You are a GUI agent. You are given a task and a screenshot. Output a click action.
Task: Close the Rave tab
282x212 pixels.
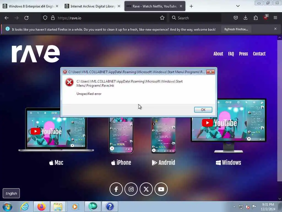[x=181, y=6]
